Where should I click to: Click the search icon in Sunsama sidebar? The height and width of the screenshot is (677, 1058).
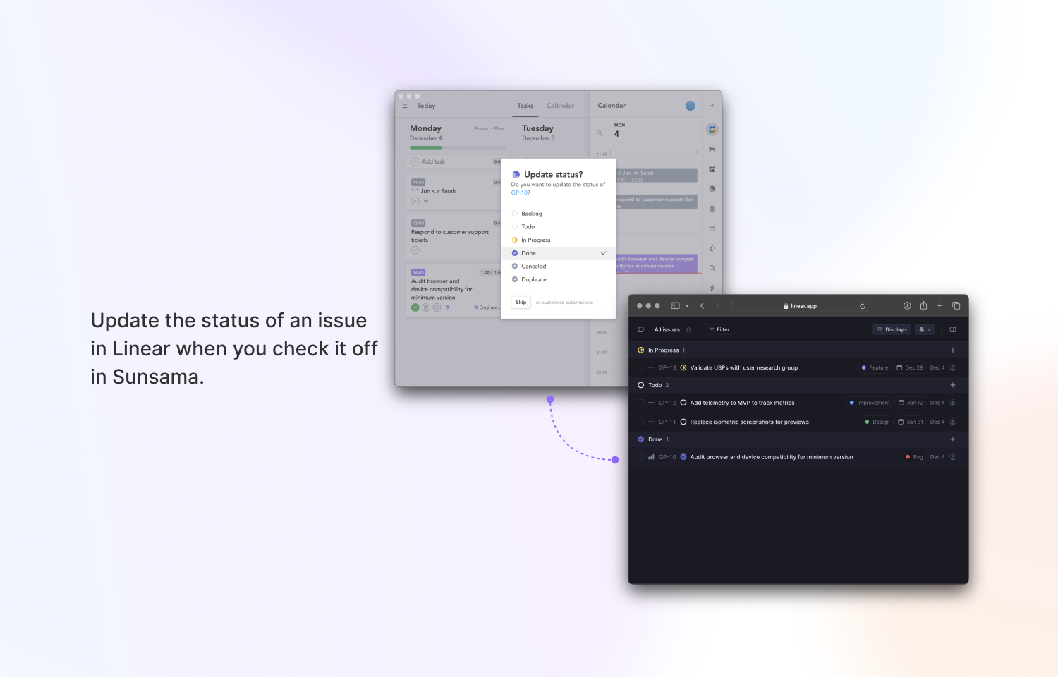(x=712, y=268)
